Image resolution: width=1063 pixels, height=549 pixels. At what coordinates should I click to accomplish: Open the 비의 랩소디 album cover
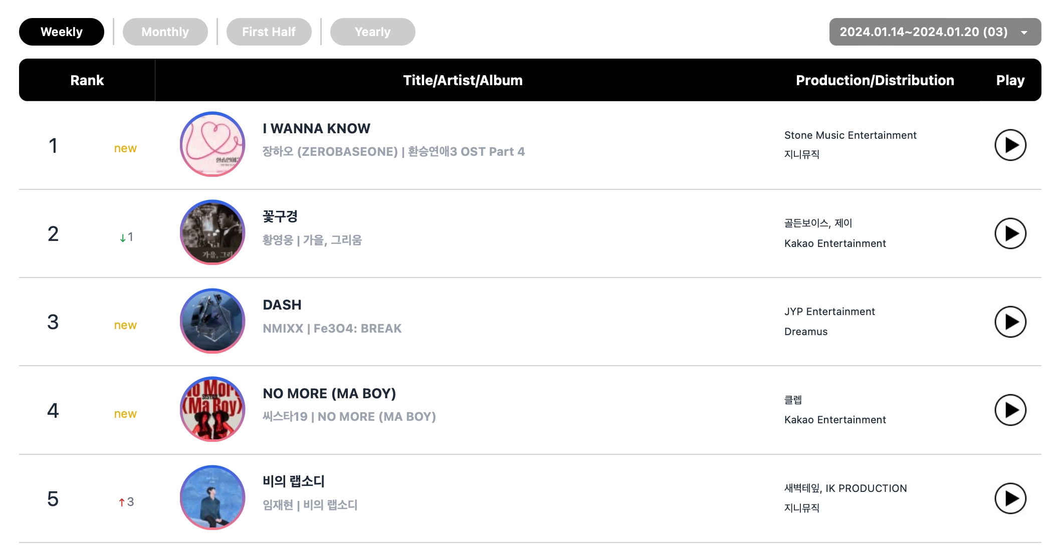(212, 497)
